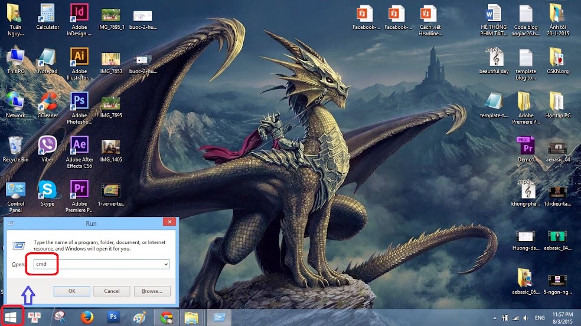Viewport: 581px width, 326px height.
Task: Open the Adobe InDesign shortcut
Action: point(79,19)
